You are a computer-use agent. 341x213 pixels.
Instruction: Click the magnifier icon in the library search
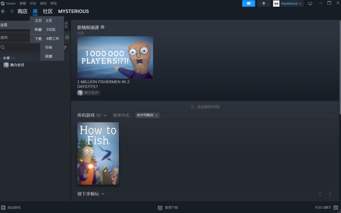pyautogui.click(x=3, y=47)
